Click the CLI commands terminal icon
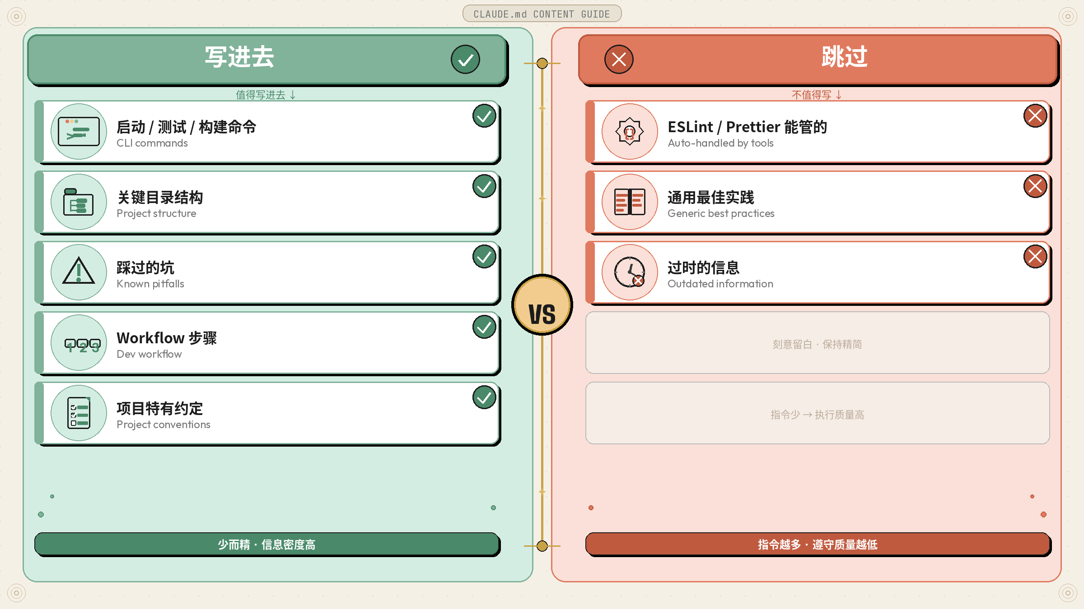This screenshot has height=609, width=1084. pos(79,131)
